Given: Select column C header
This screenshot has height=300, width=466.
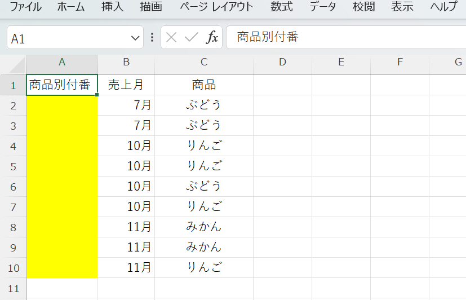Looking at the screenshot, I should (204, 62).
